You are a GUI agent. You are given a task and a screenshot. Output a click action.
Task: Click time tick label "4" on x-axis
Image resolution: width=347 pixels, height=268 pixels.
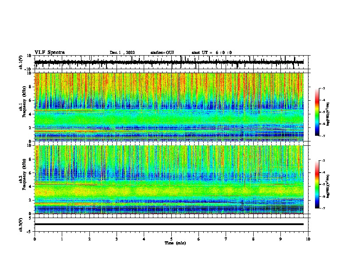pos(144,239)
